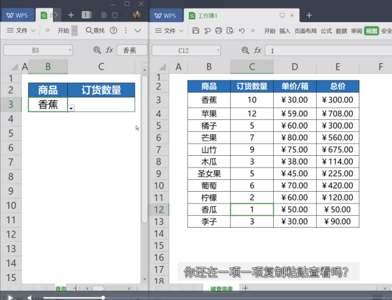
Task: Open print preview in right toolbar
Action: (229, 30)
